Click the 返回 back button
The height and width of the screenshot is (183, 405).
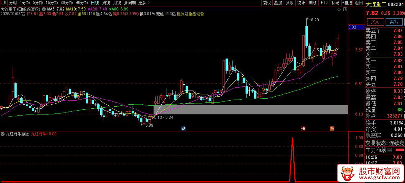pyautogui.click(x=358, y=3)
